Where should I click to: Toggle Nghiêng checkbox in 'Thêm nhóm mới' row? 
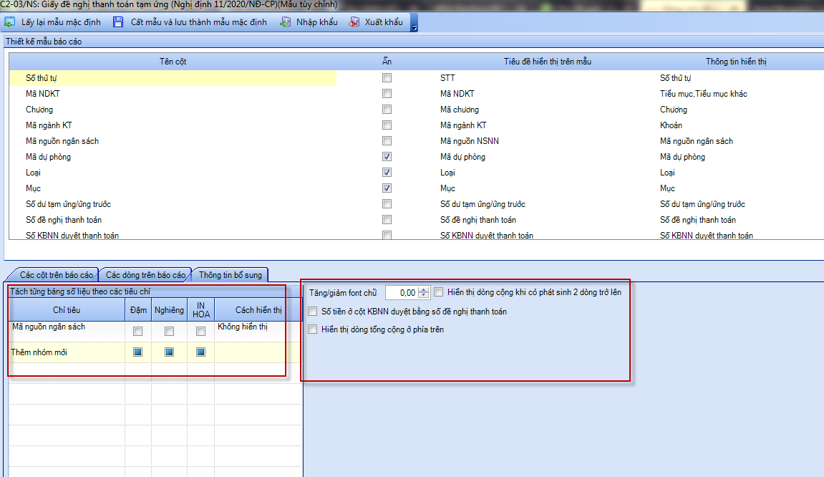pos(169,352)
